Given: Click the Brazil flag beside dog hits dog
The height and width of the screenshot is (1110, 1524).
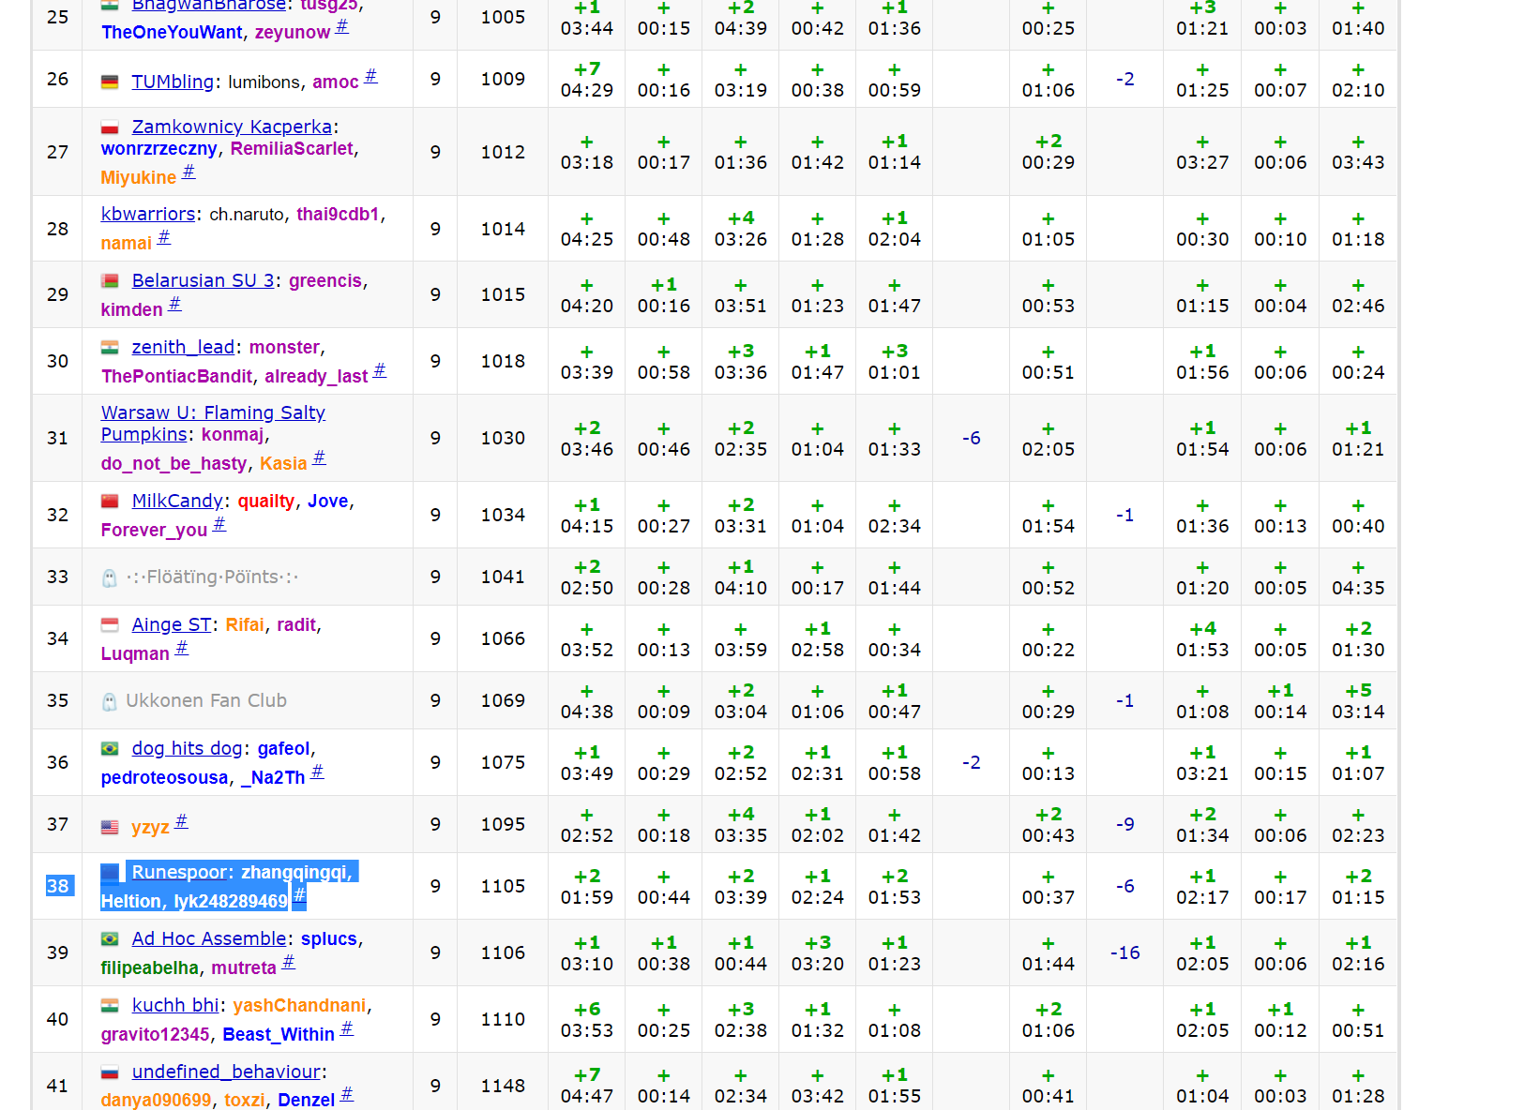Looking at the screenshot, I should (110, 749).
